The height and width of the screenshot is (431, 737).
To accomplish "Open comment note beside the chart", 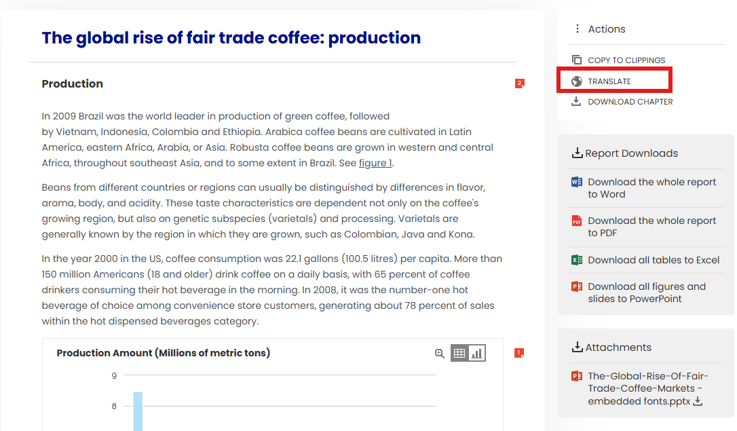I will pos(519,353).
